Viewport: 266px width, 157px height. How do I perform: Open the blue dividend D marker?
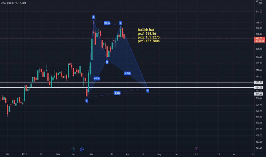tap(82, 149)
